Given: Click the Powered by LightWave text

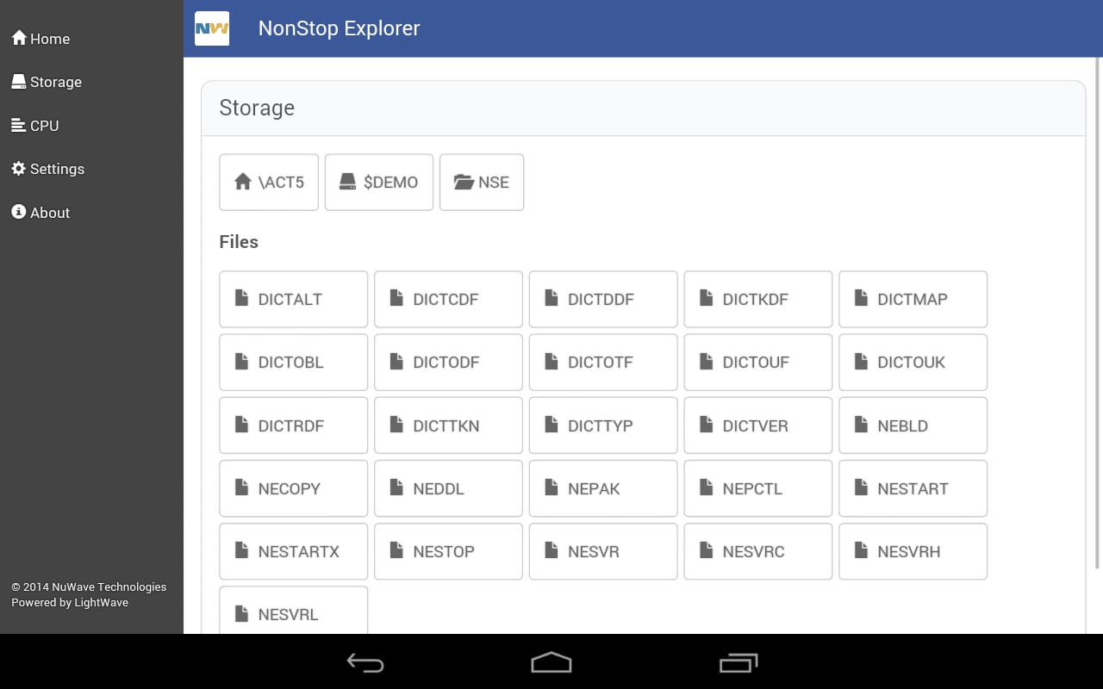Looking at the screenshot, I should pos(70,603).
